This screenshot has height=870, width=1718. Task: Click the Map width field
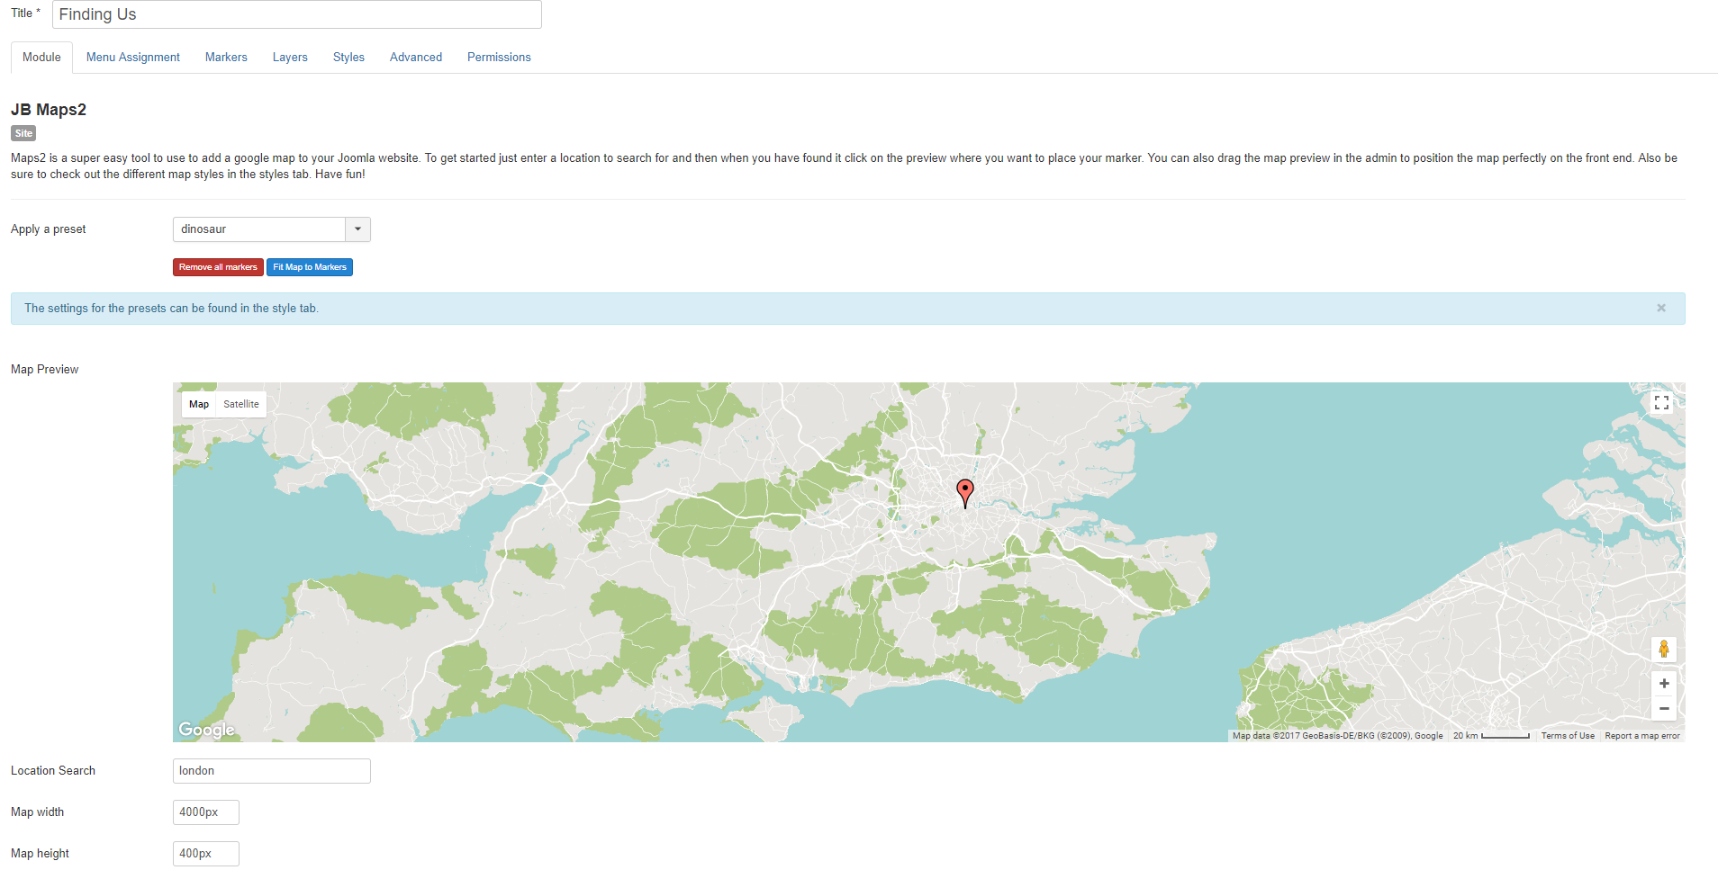[x=206, y=812]
